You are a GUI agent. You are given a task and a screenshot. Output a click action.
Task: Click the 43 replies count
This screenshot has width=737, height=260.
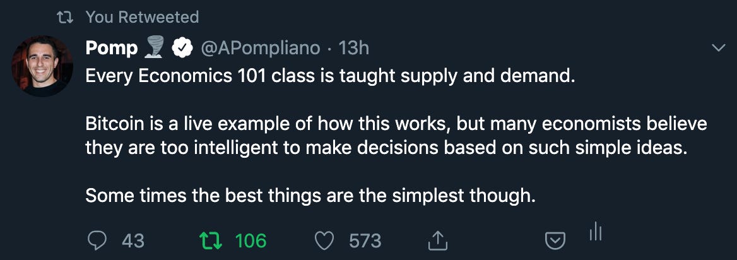tap(132, 240)
